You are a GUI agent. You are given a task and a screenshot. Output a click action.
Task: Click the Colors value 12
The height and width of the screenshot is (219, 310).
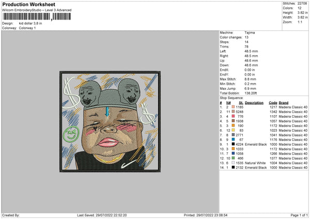pyautogui.click(x=300, y=8)
